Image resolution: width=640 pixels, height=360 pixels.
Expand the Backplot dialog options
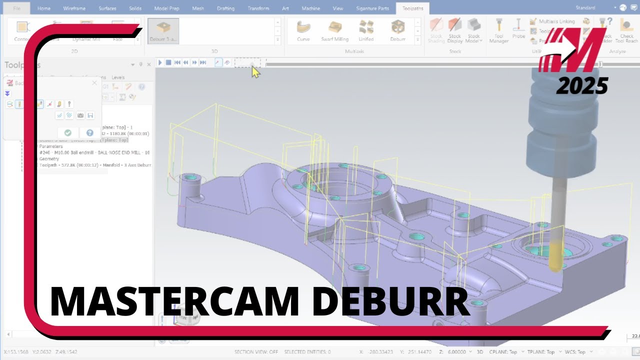(7, 93)
